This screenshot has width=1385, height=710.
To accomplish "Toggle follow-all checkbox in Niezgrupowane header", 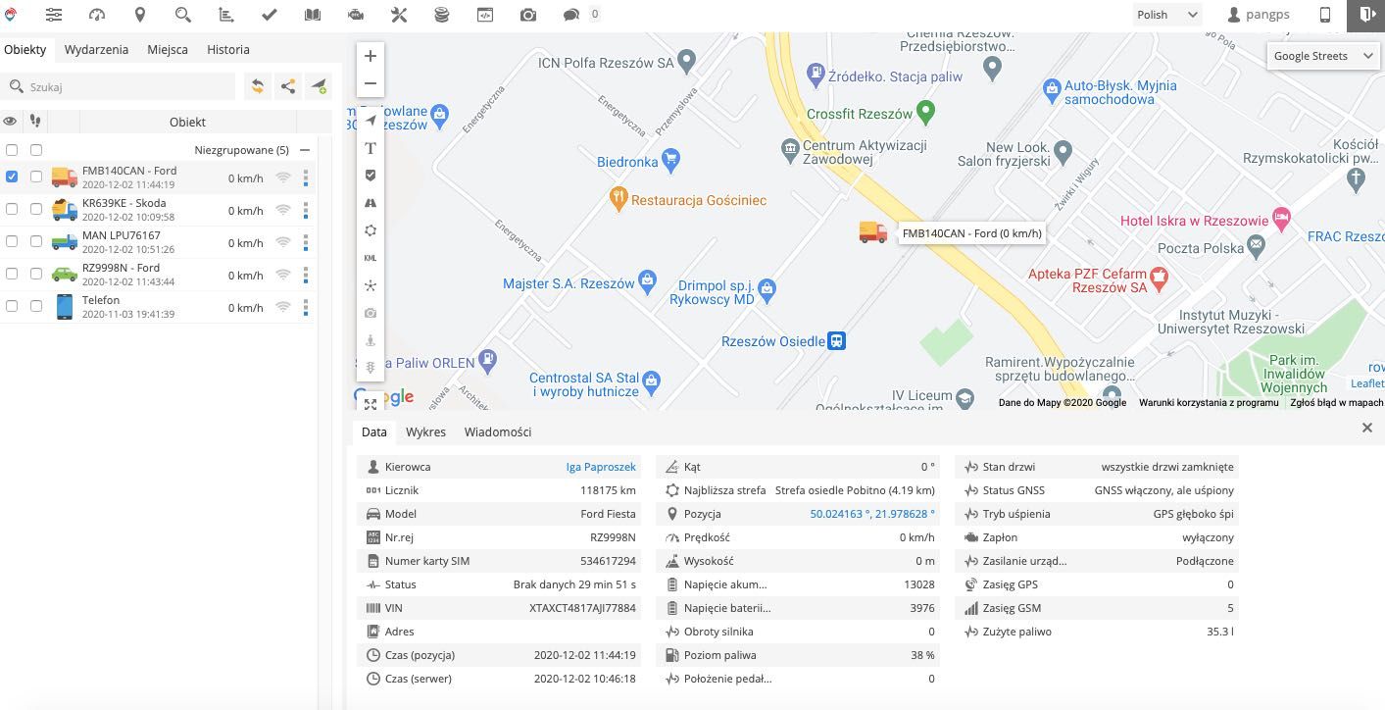I will point(36,150).
